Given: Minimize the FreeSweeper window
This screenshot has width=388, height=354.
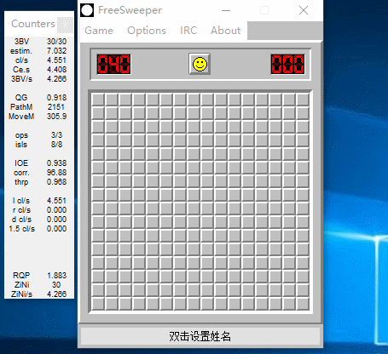Looking at the screenshot, I should (226, 11).
